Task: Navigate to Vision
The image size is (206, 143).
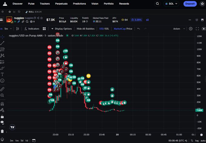Action: pyautogui.click(x=95, y=4)
